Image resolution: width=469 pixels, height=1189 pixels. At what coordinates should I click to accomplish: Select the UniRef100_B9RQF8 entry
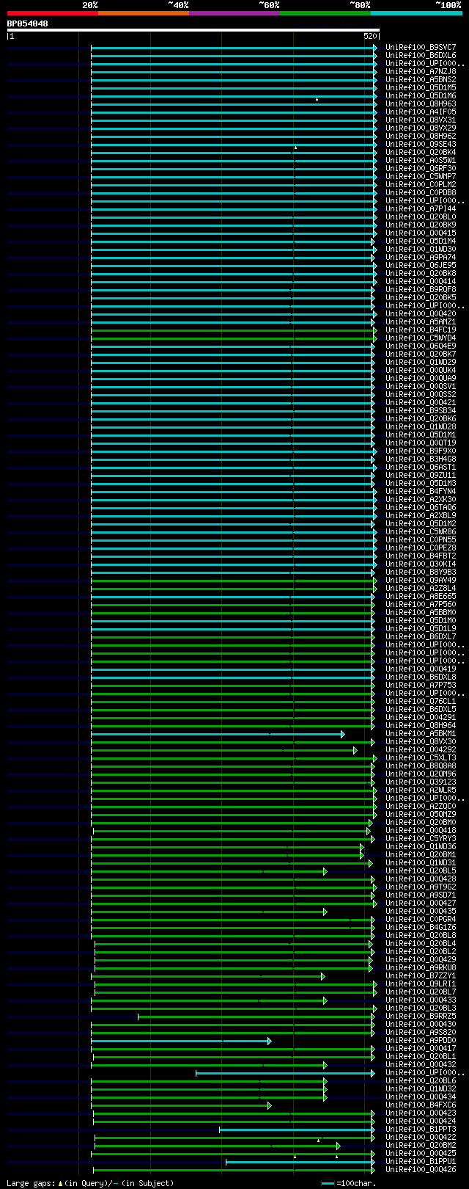[x=421, y=289]
